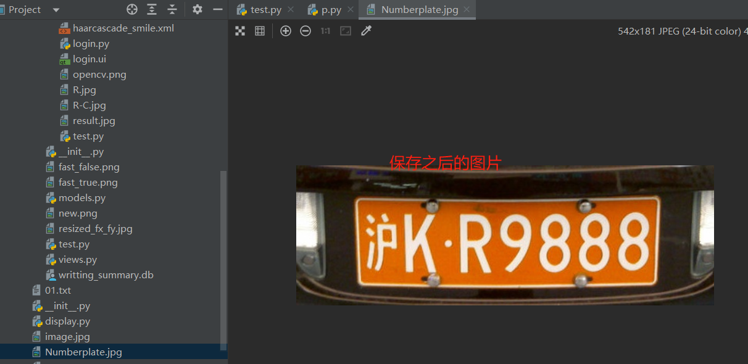Select R.jpg in the project tree
This screenshot has height=364, width=748.
tap(85, 90)
